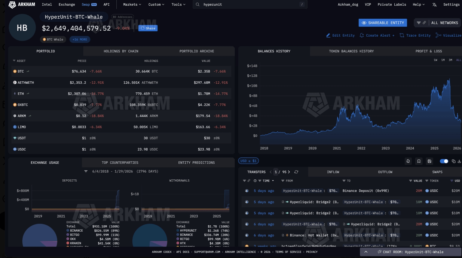Click the search magnifier icon

[x=197, y=4]
